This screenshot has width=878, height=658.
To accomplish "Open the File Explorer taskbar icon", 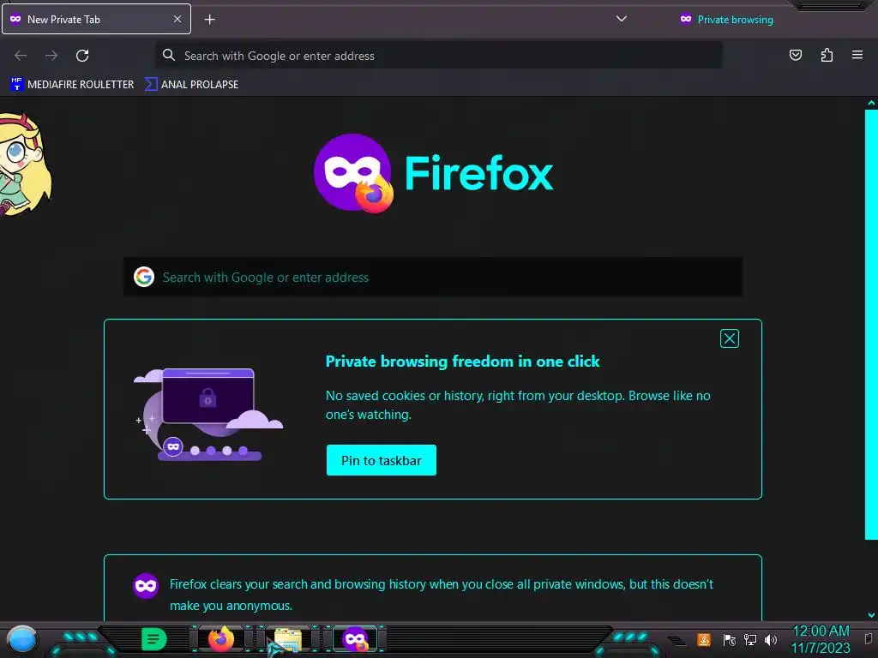I will (288, 639).
